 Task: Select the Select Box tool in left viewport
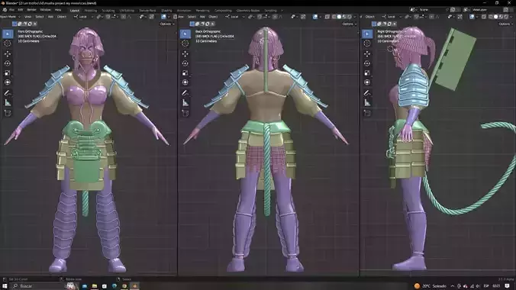(8, 34)
